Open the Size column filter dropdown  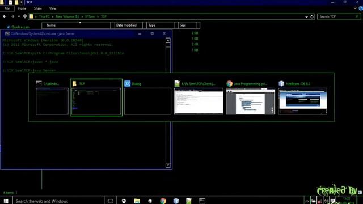[x=198, y=25]
